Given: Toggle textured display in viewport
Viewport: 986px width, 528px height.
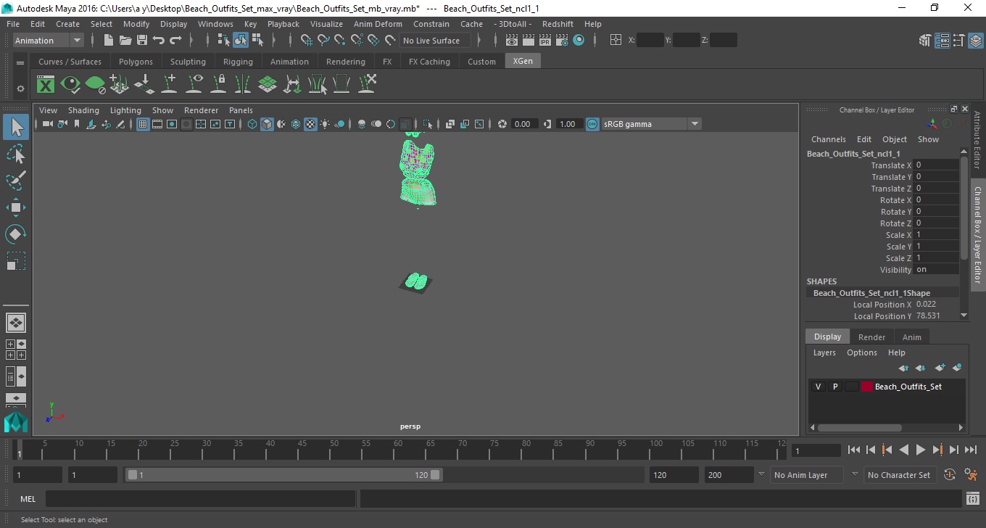Looking at the screenshot, I should (x=310, y=124).
